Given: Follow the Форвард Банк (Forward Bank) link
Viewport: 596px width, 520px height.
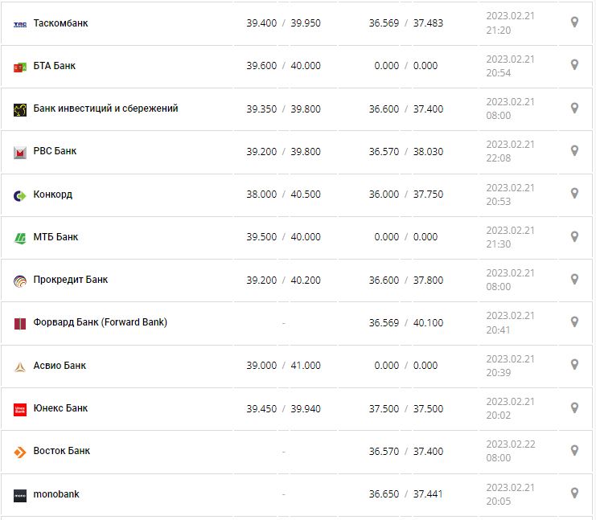Looking at the screenshot, I should click(101, 322).
